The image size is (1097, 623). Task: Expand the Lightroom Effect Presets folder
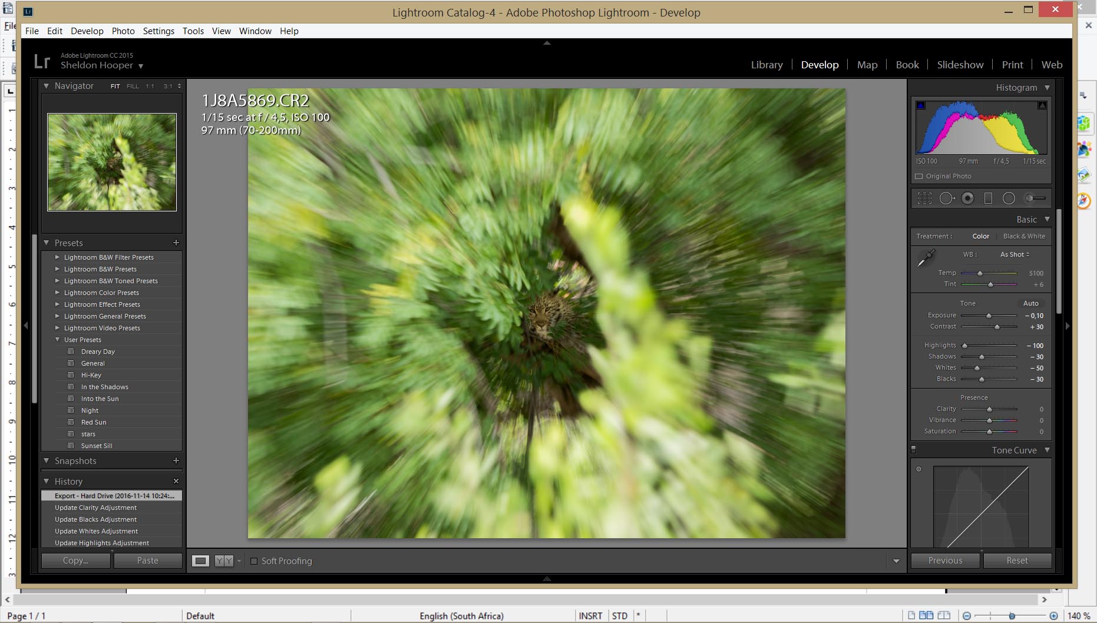click(57, 304)
